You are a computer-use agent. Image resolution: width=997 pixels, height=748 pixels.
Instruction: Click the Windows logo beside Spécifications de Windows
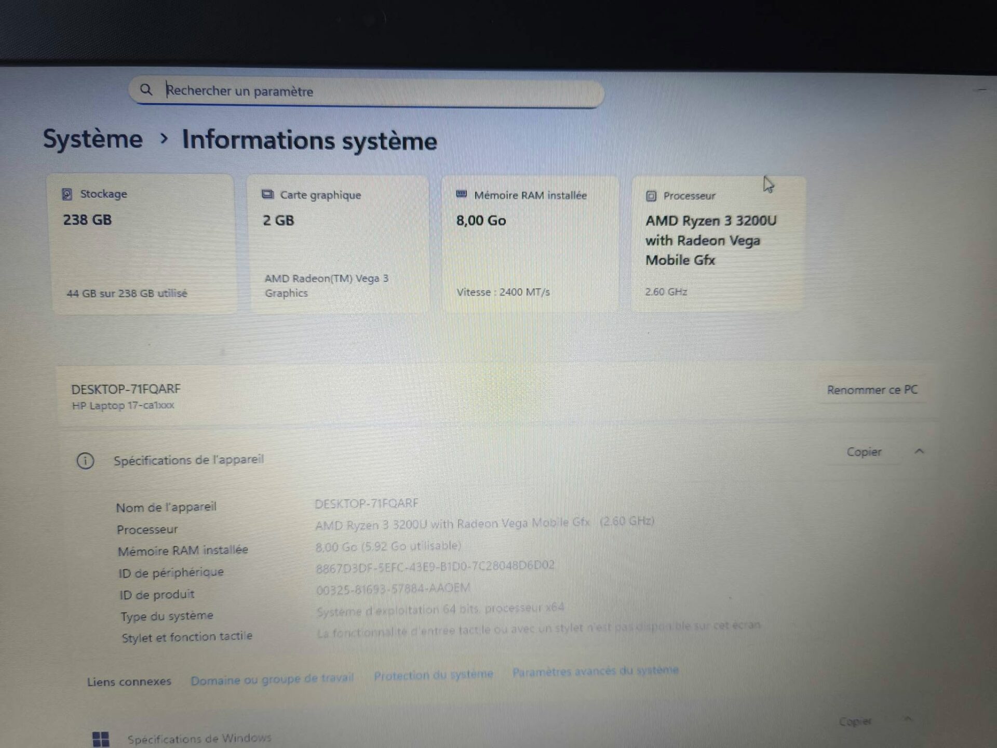point(101,739)
